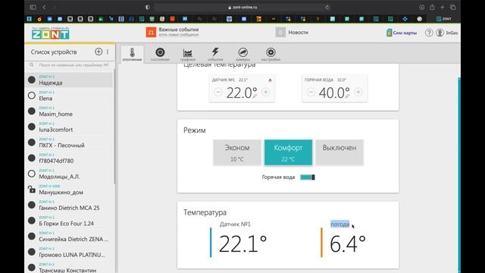The image size is (485, 273).
Task: Edit the 40.0° hot water target pencil
Action: [348, 96]
